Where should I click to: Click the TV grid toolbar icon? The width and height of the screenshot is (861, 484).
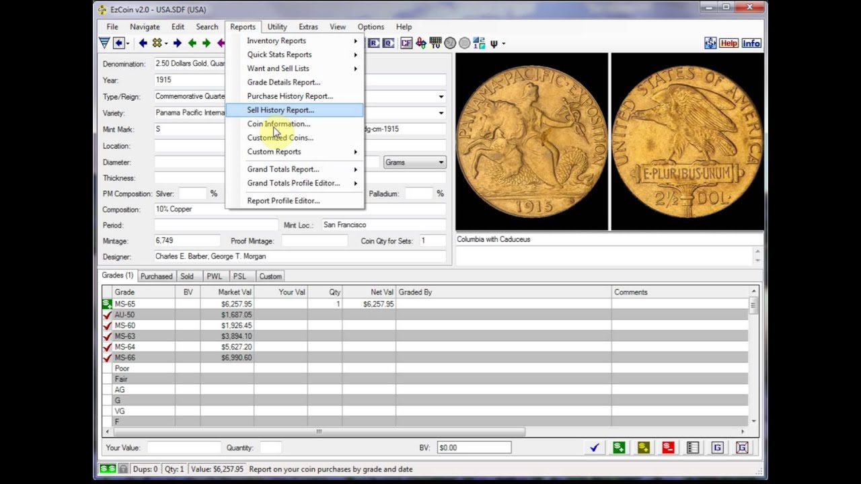[435, 43]
